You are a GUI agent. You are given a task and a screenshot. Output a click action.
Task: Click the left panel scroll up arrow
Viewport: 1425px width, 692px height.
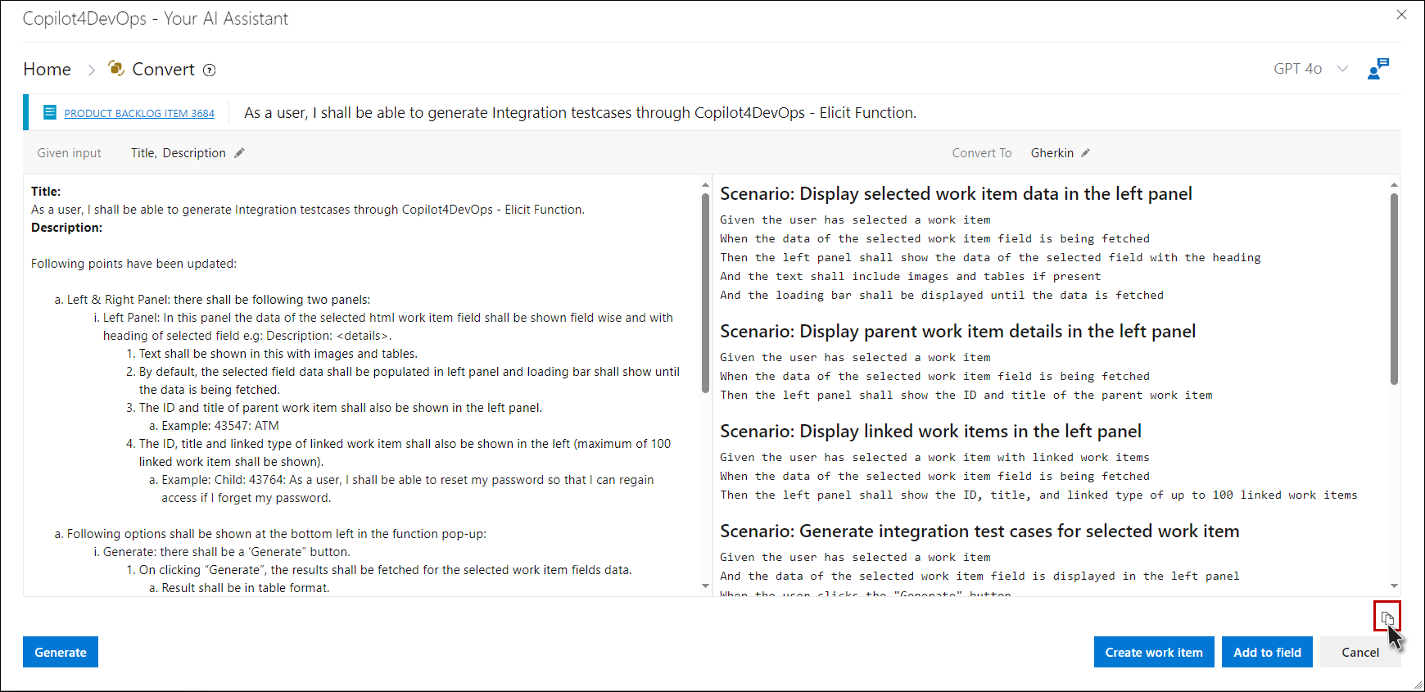[x=705, y=185]
